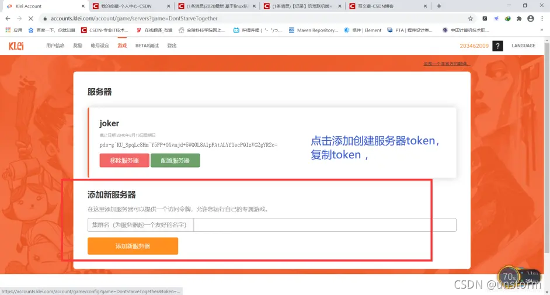Stop page loading with X button

point(30,18)
